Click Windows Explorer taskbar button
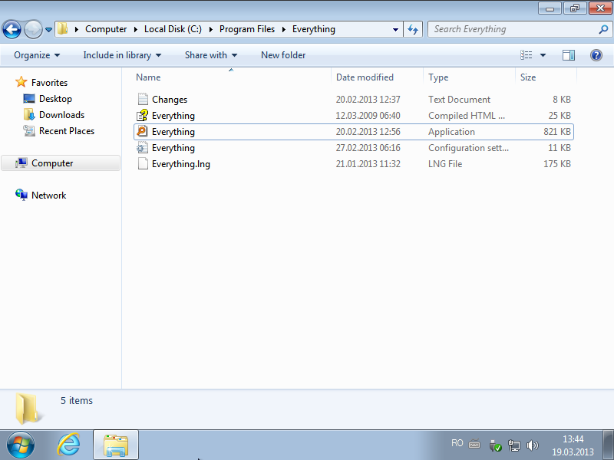This screenshot has width=614, height=460. pos(116,445)
